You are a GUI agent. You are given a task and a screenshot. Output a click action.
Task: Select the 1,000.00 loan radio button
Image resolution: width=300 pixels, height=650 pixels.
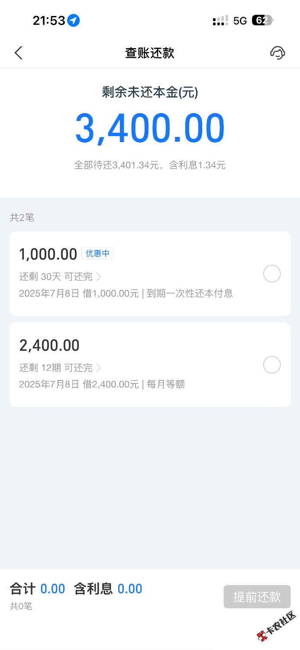point(272,274)
